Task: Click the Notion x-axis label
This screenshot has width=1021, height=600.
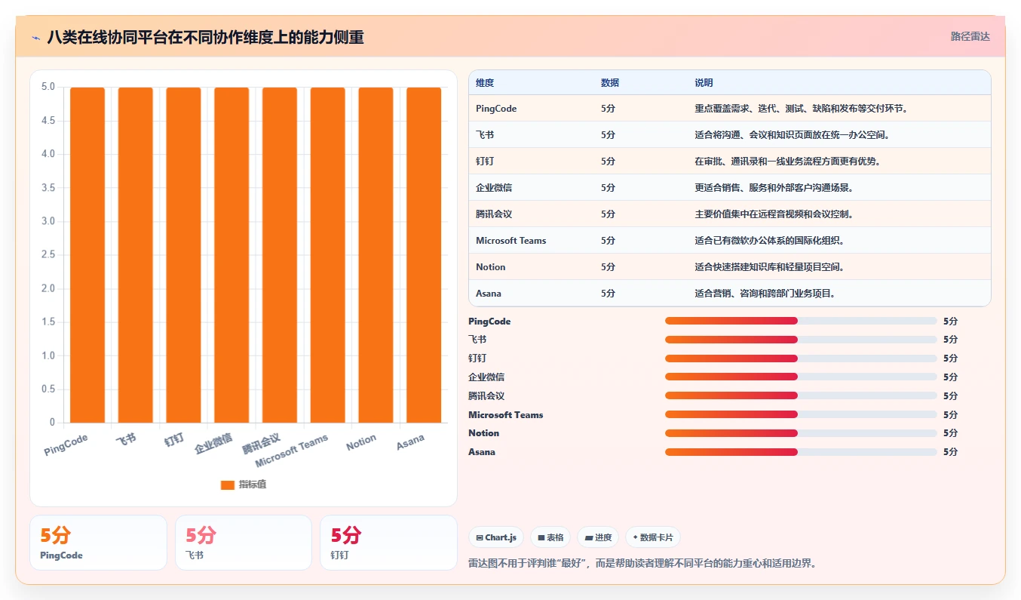Action: click(x=361, y=443)
